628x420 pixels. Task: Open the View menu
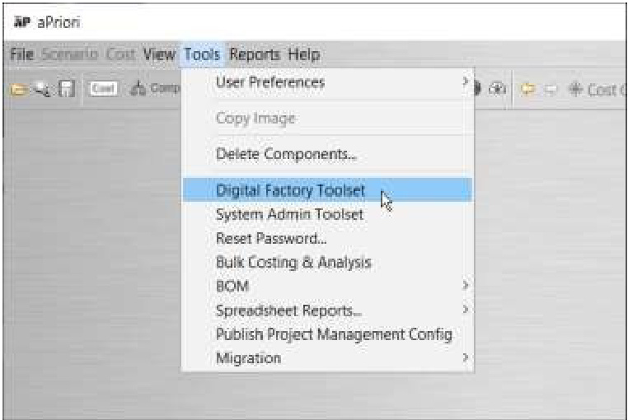click(159, 55)
